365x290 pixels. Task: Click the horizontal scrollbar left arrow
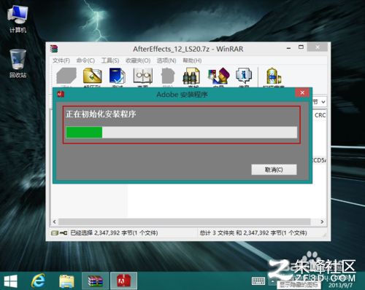[55, 222]
